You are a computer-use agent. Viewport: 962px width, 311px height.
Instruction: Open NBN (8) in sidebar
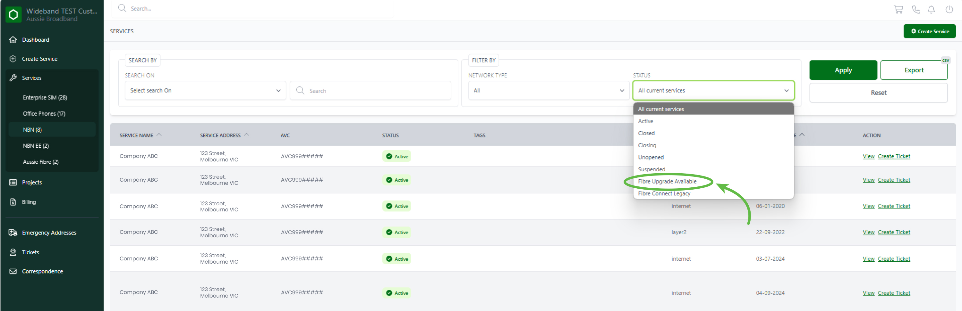click(x=32, y=130)
